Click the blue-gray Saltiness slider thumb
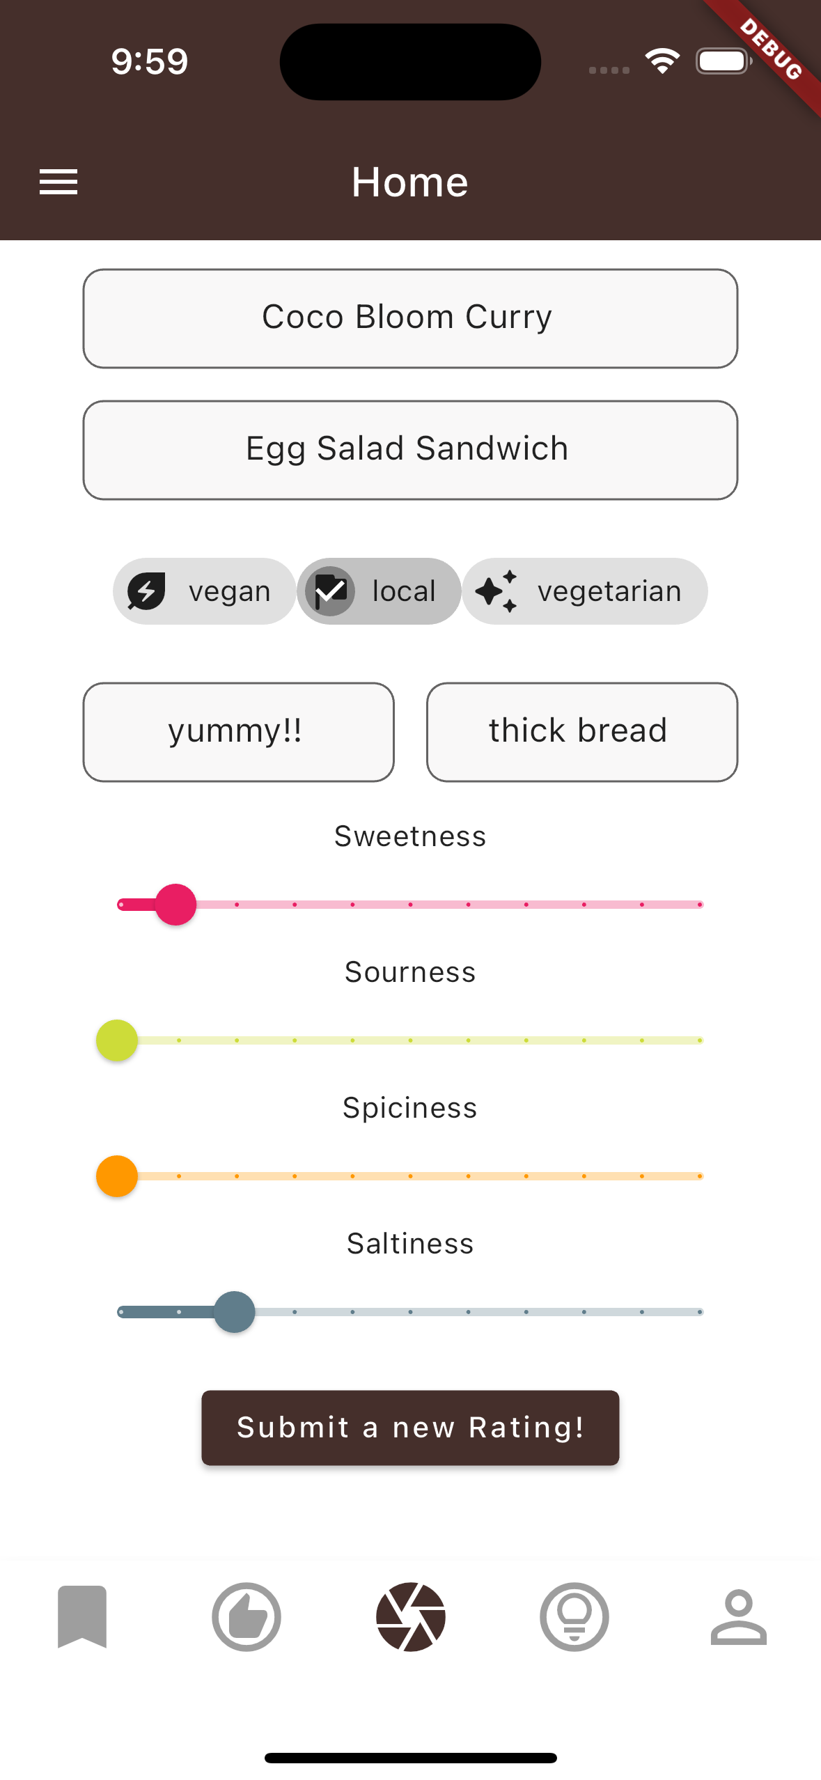This screenshot has width=821, height=1780. coord(235,1312)
